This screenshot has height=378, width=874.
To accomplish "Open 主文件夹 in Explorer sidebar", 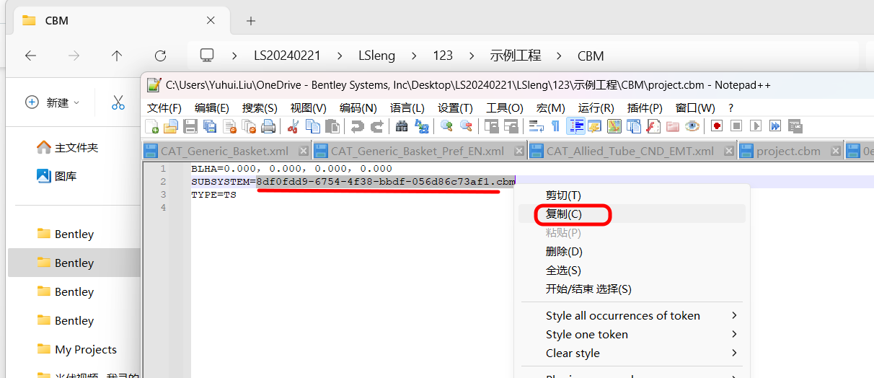I will point(67,147).
